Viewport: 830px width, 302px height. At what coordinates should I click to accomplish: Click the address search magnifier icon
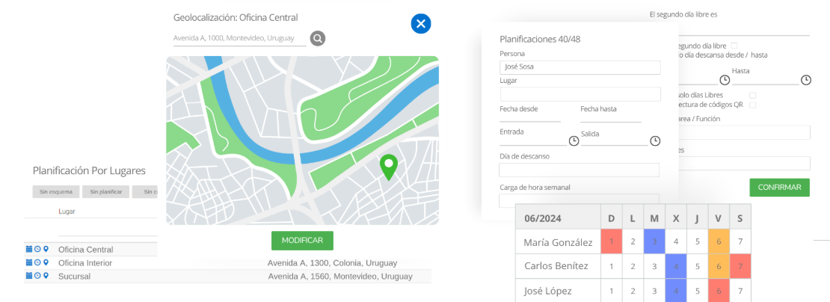pos(318,38)
